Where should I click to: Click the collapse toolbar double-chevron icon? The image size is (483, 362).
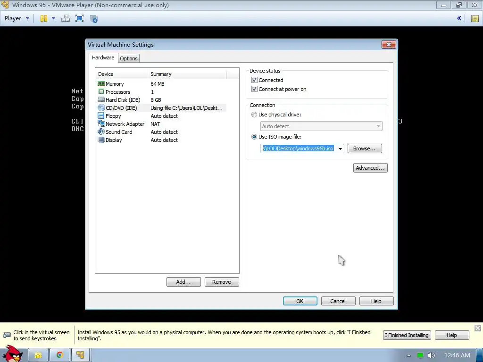(459, 18)
